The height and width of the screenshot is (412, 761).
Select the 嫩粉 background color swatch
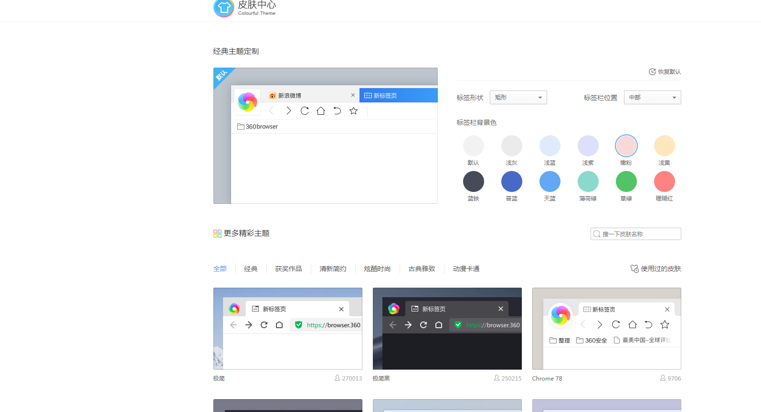[x=626, y=146]
